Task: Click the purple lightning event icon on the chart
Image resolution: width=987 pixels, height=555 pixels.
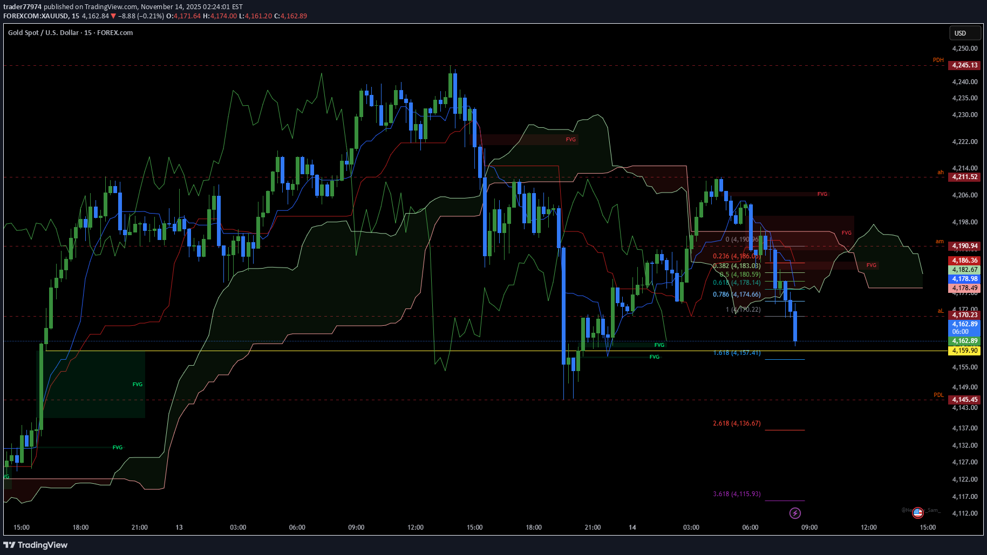Action: pos(795,513)
